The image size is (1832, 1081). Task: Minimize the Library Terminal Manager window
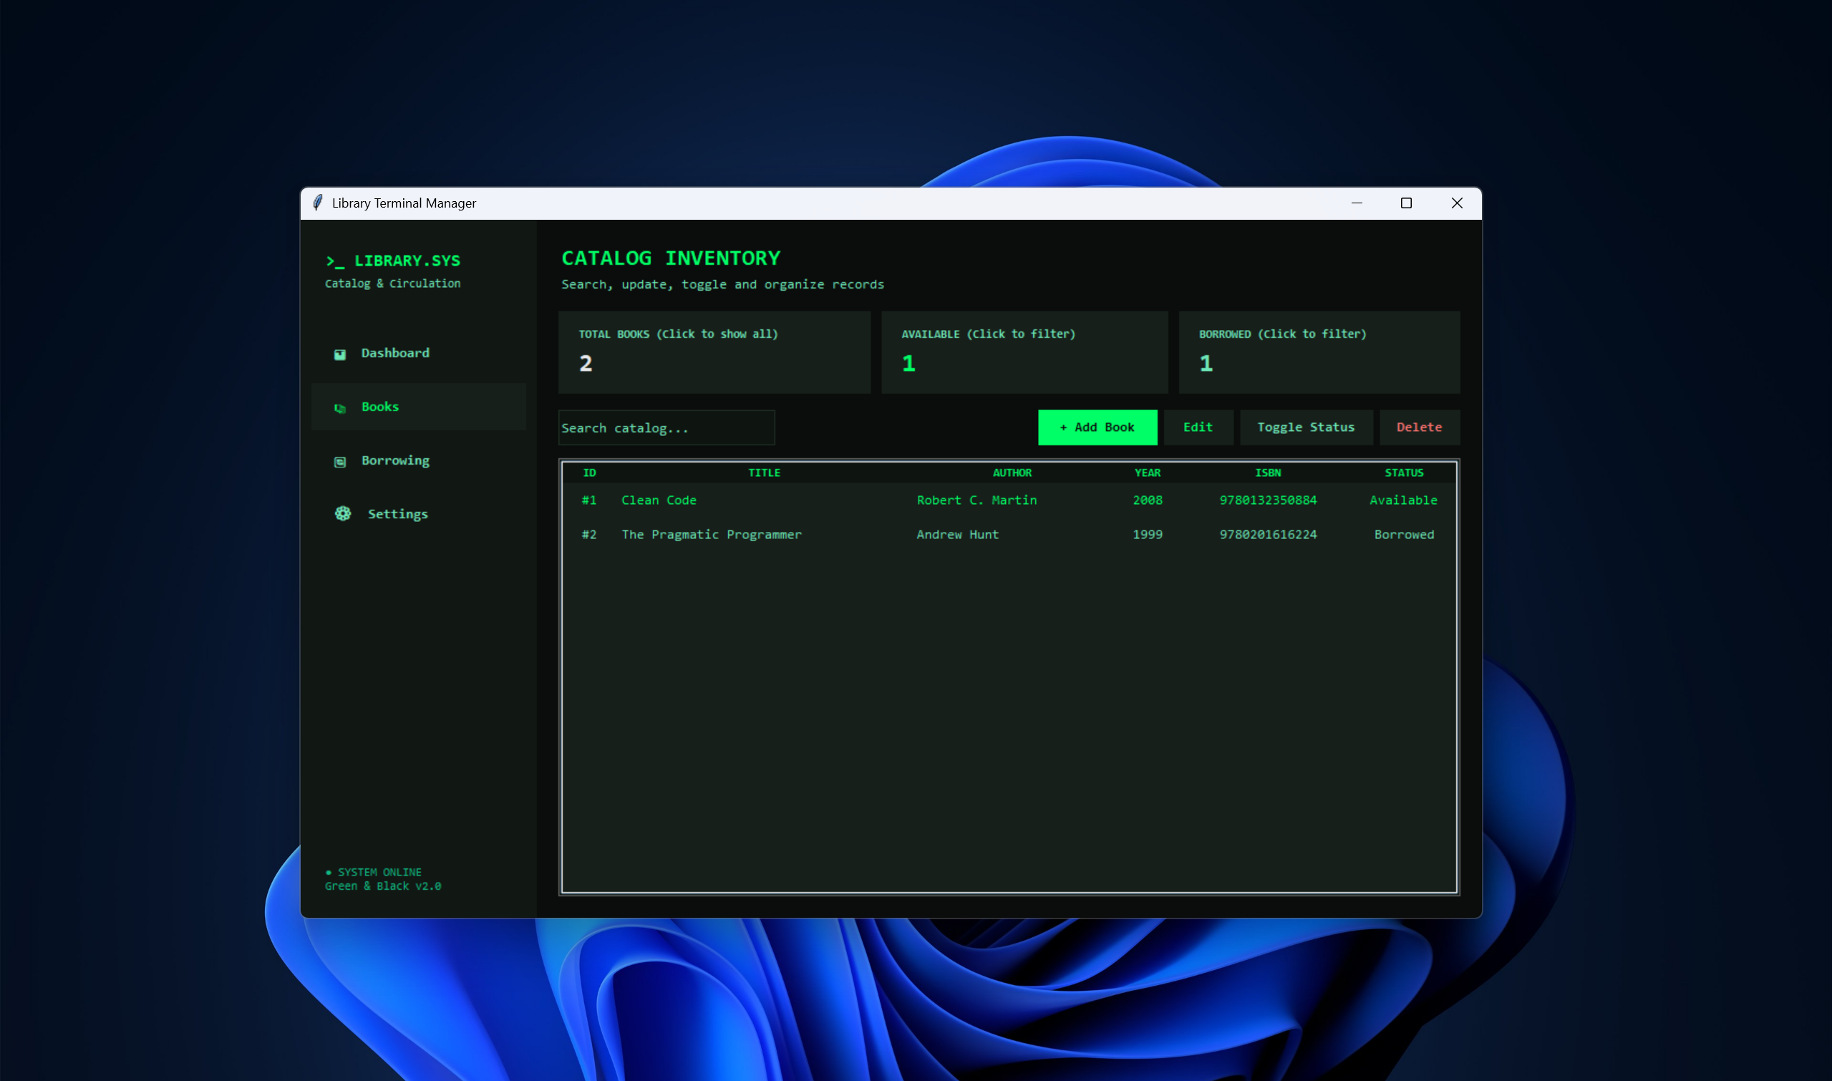pos(1357,203)
